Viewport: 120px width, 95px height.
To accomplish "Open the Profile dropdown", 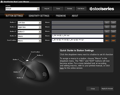I will tap(22, 9).
